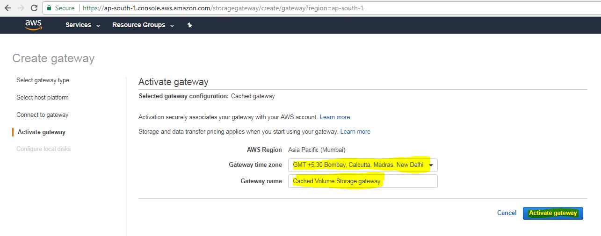
Task: Click the green Secure padlock icon
Action: [x=49, y=8]
